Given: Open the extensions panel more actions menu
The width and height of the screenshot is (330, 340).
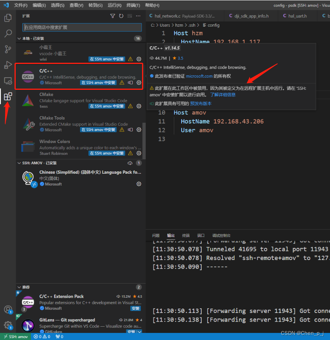Looking at the screenshot, I should (138, 16).
